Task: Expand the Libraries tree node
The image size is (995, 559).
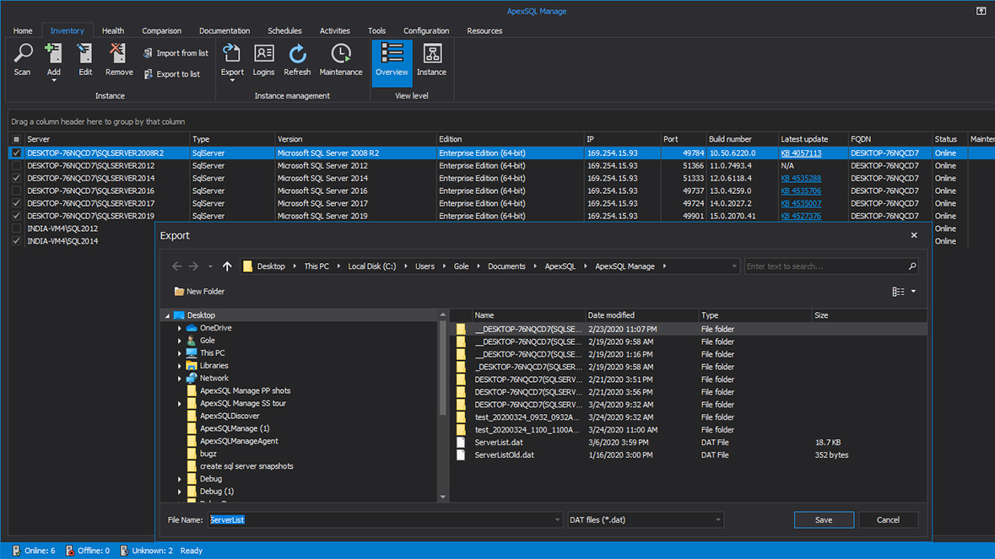Action: (180, 366)
